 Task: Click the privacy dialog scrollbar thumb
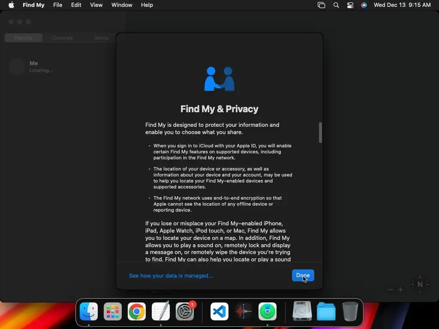click(320, 133)
